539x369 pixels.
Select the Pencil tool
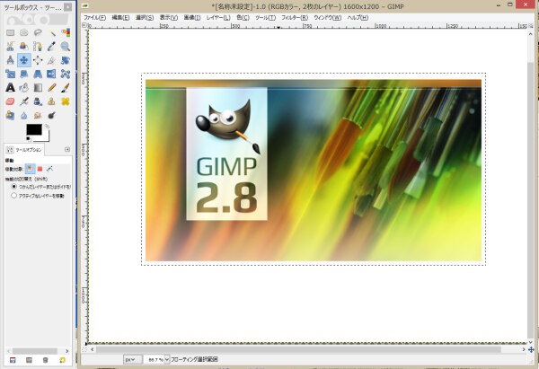coord(51,88)
